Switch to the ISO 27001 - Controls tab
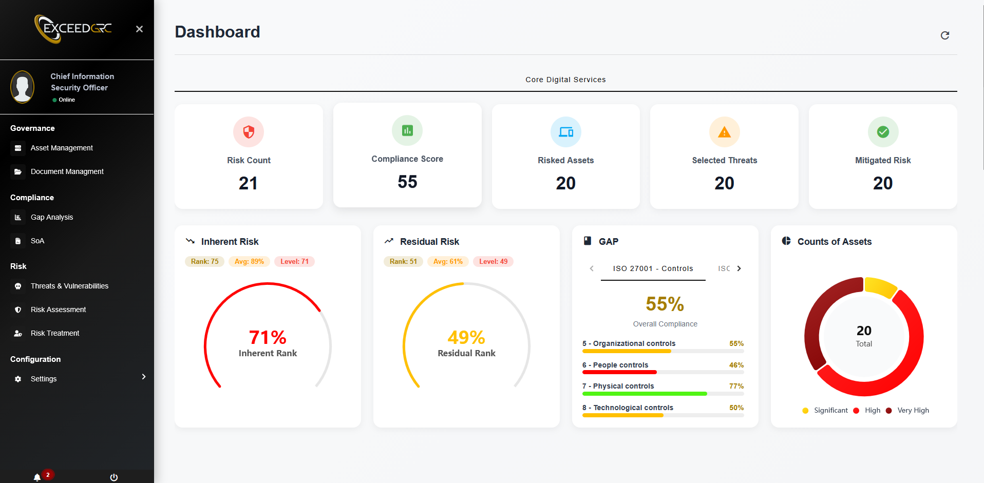984x483 pixels. 653,268
